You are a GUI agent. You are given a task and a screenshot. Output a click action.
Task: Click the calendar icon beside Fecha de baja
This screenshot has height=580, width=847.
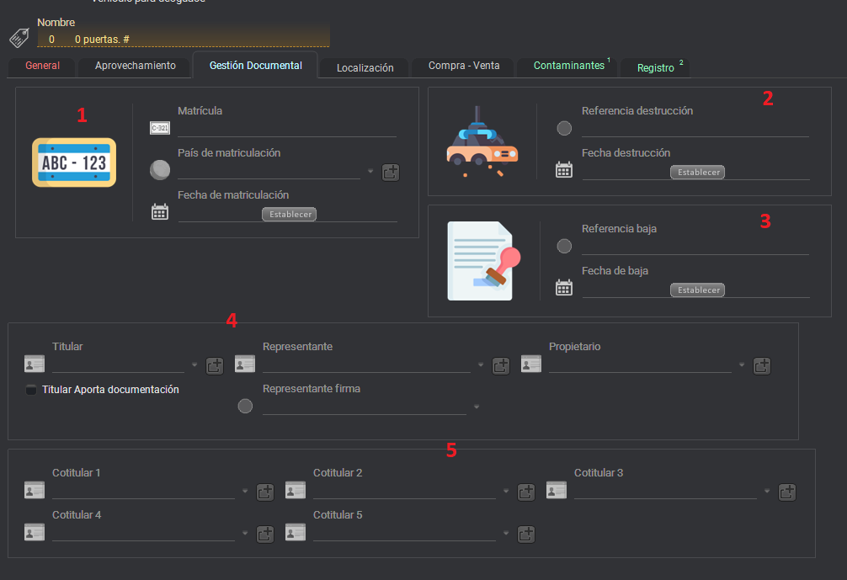tap(564, 288)
